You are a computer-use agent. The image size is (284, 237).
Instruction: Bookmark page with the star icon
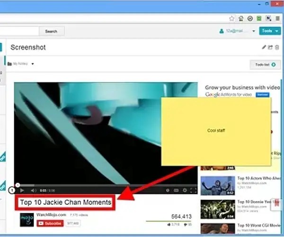tap(231, 18)
